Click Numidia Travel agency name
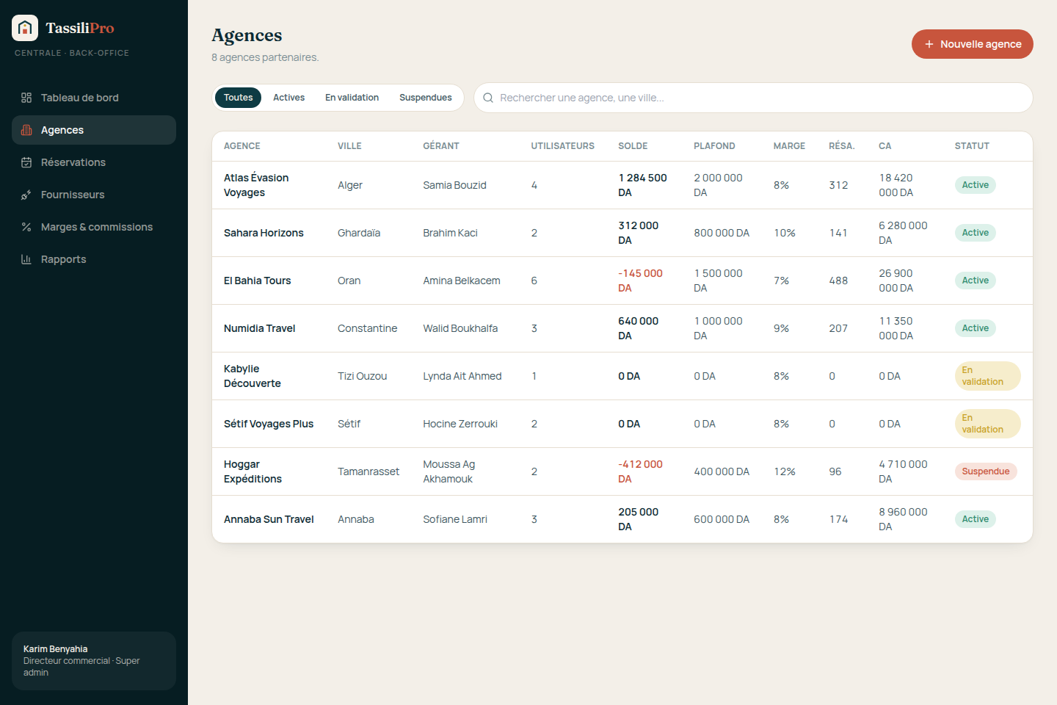Image resolution: width=1057 pixels, height=705 pixels. (260, 328)
